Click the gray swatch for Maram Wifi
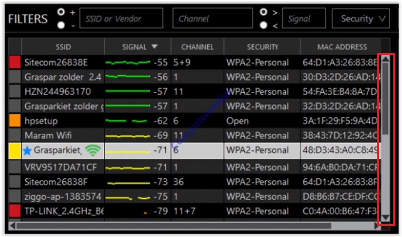Screen dimensions: 402x237 (15, 135)
